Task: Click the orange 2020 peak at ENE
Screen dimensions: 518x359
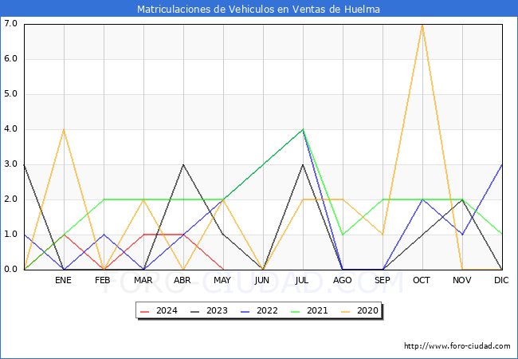Action: coord(64,129)
